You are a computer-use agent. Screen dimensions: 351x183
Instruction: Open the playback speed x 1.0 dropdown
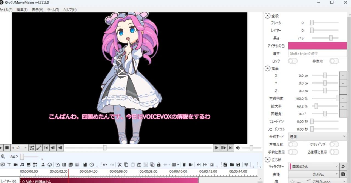(19, 148)
